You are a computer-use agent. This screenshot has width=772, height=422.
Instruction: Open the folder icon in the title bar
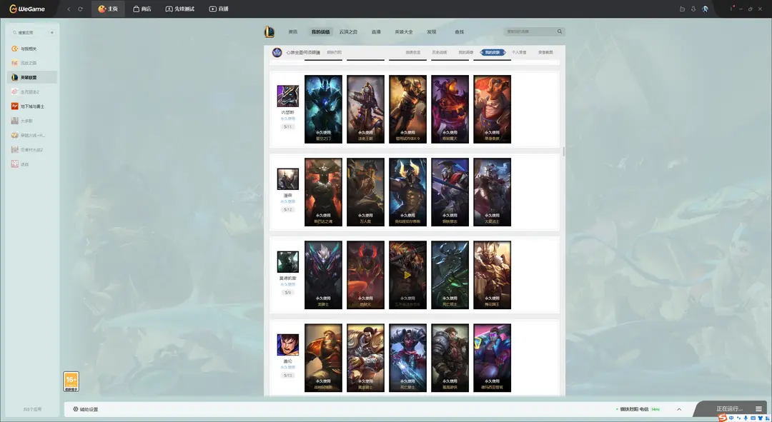[x=682, y=9]
